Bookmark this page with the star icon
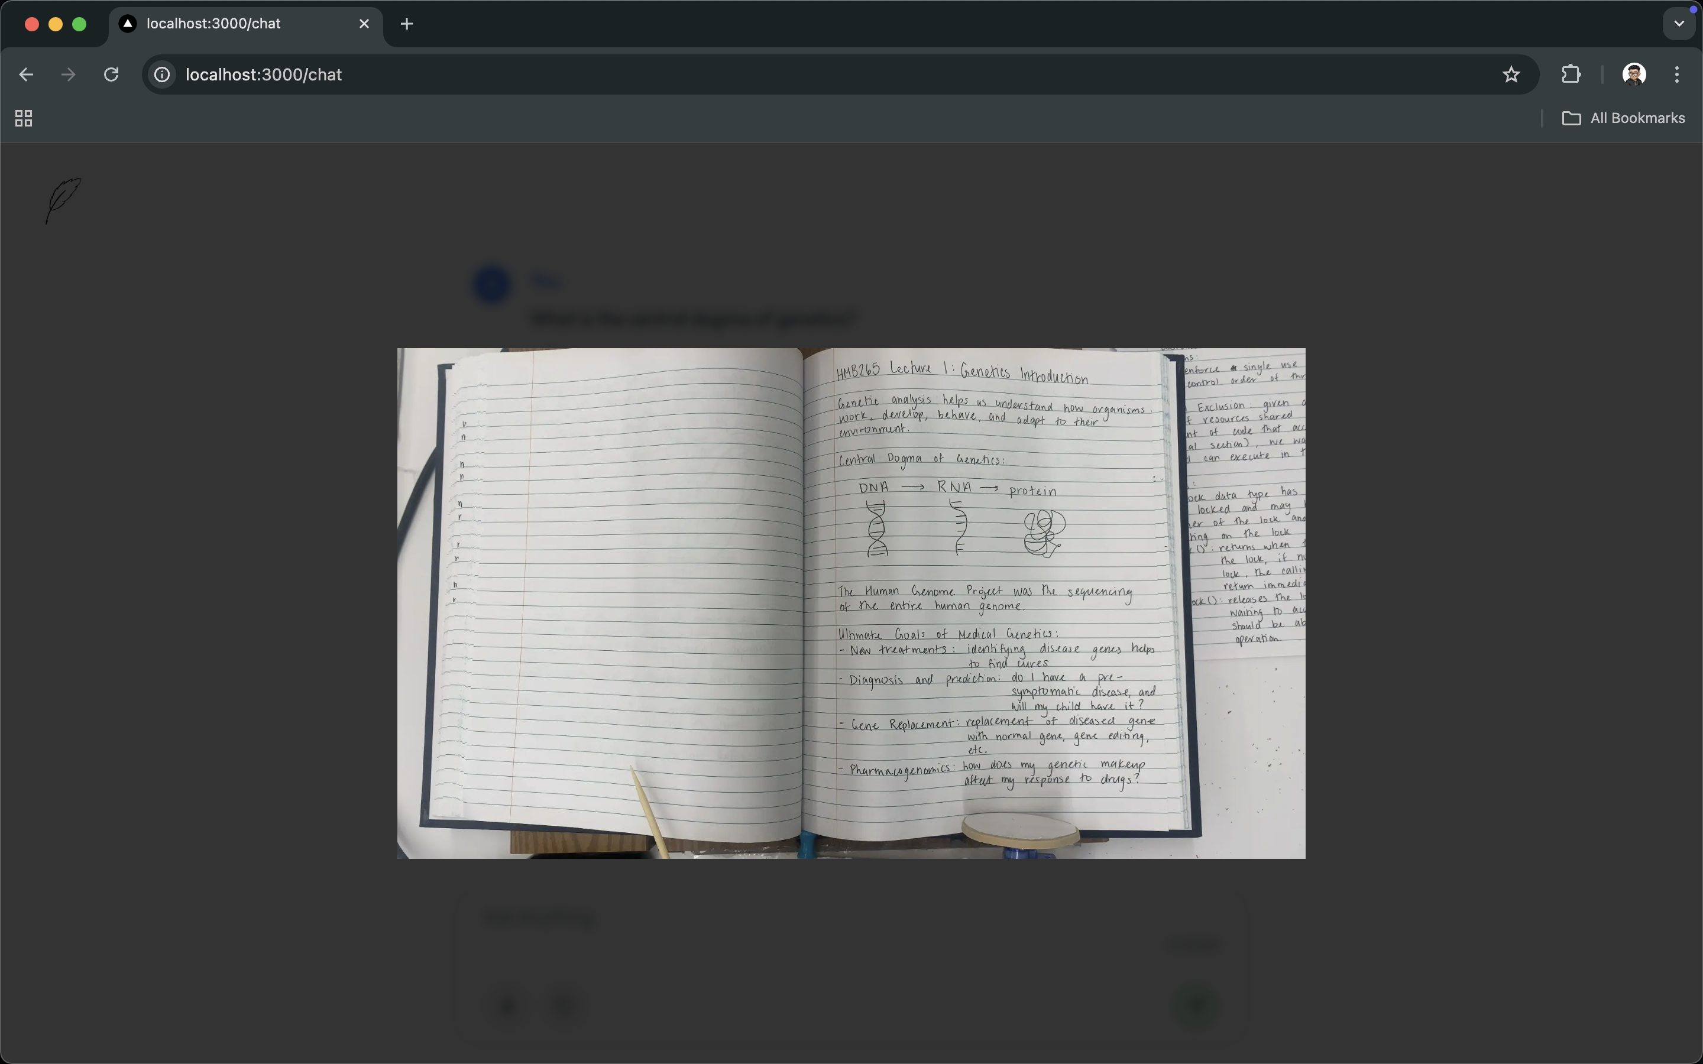The height and width of the screenshot is (1064, 1703). [1511, 74]
